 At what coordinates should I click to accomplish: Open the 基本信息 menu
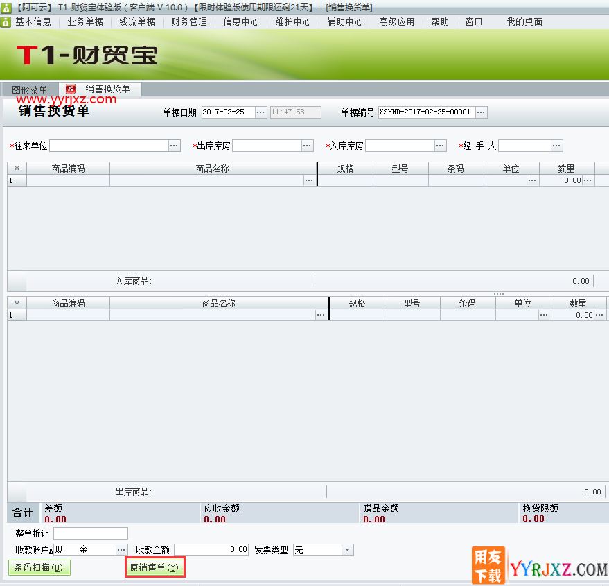tap(33, 21)
